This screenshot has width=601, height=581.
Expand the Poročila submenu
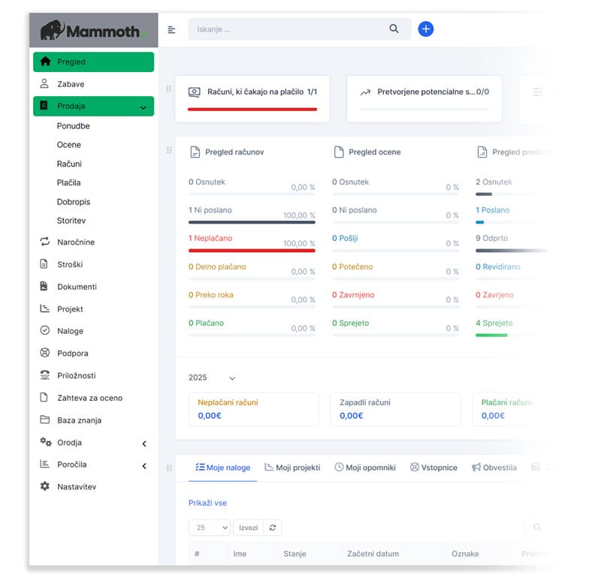144,466
